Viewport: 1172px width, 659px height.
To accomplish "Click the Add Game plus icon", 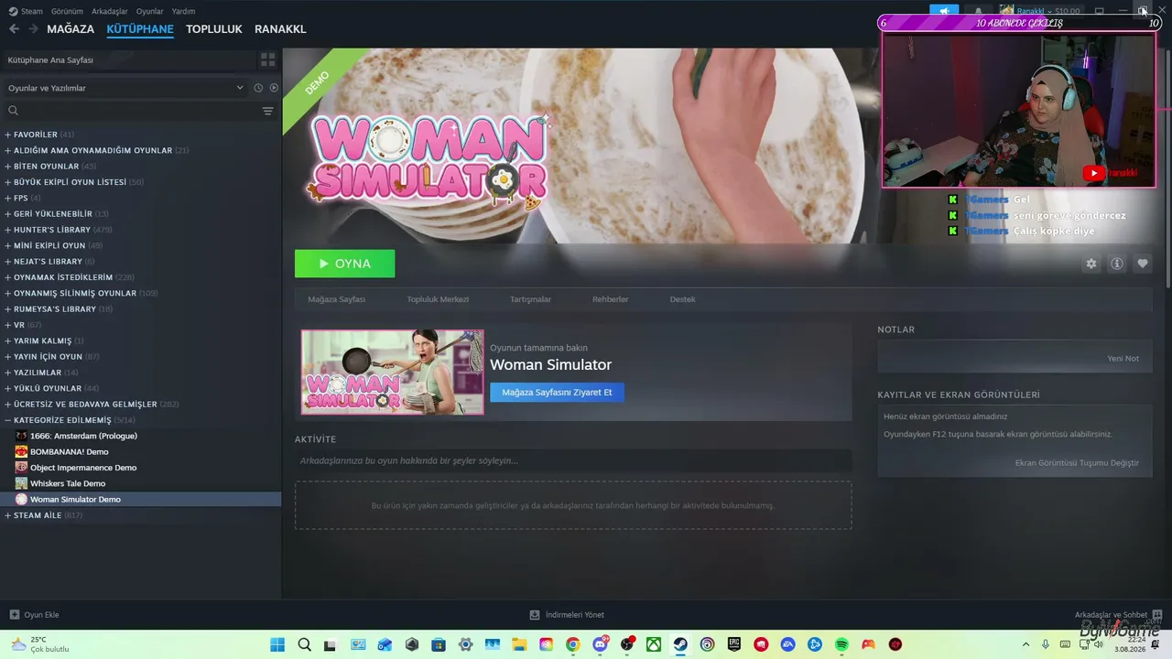I will click(x=14, y=615).
